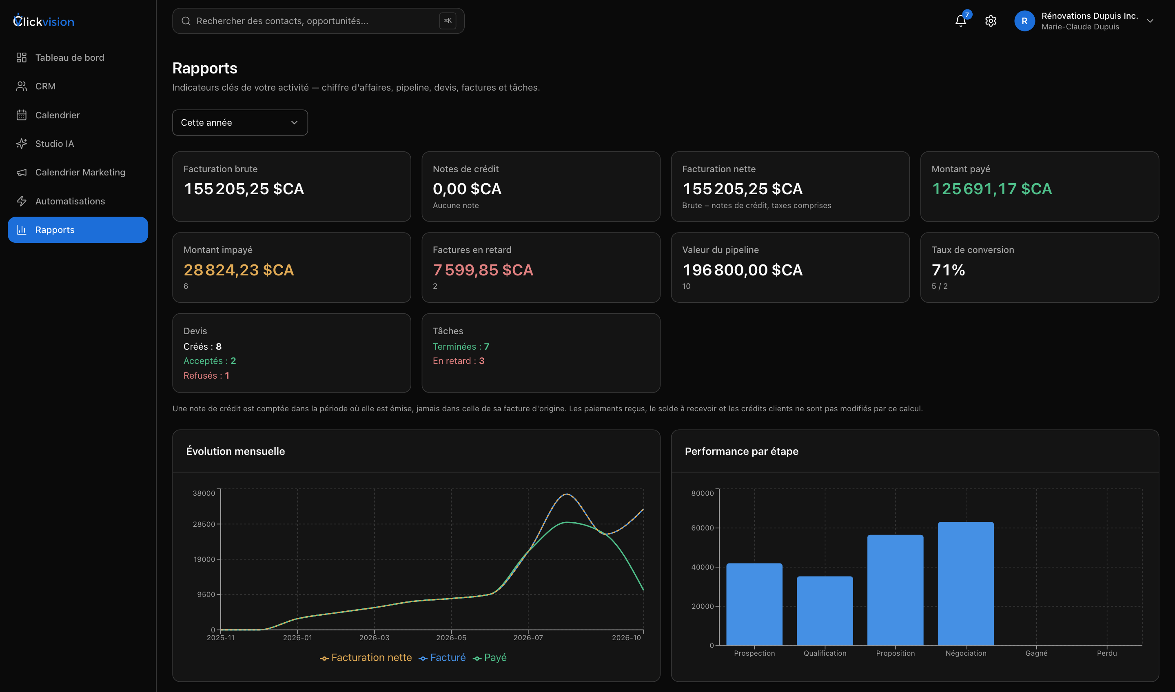The width and height of the screenshot is (1175, 692).
Task: Click the blue R user avatar
Action: point(1024,21)
